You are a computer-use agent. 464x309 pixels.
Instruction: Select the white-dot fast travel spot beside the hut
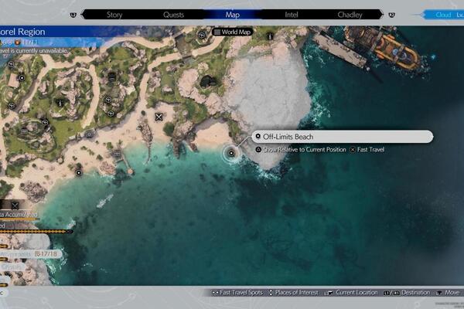point(22,78)
